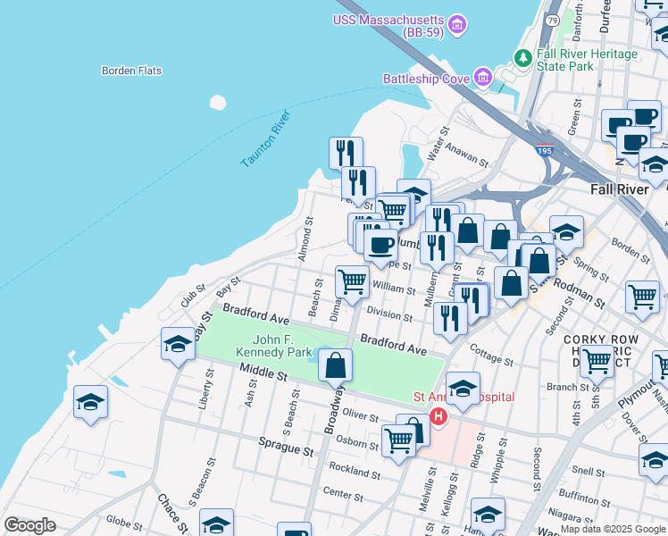The width and height of the screenshot is (668, 536).
Task: Select the Rodman St label
Action: [580, 294]
